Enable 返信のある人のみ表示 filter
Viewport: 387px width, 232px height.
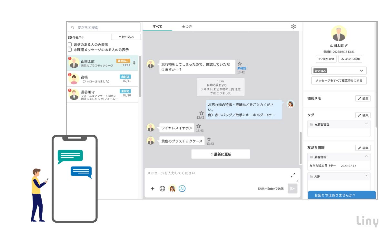(69, 44)
